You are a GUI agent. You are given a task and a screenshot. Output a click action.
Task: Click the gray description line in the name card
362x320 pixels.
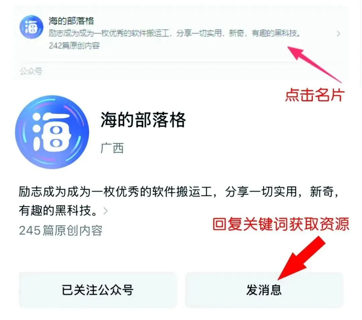pos(175,33)
